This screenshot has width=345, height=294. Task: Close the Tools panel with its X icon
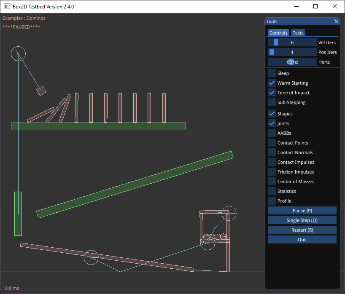(336, 21)
